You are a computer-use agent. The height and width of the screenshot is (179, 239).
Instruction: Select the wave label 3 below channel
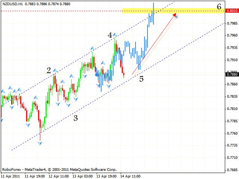[x=75, y=118]
